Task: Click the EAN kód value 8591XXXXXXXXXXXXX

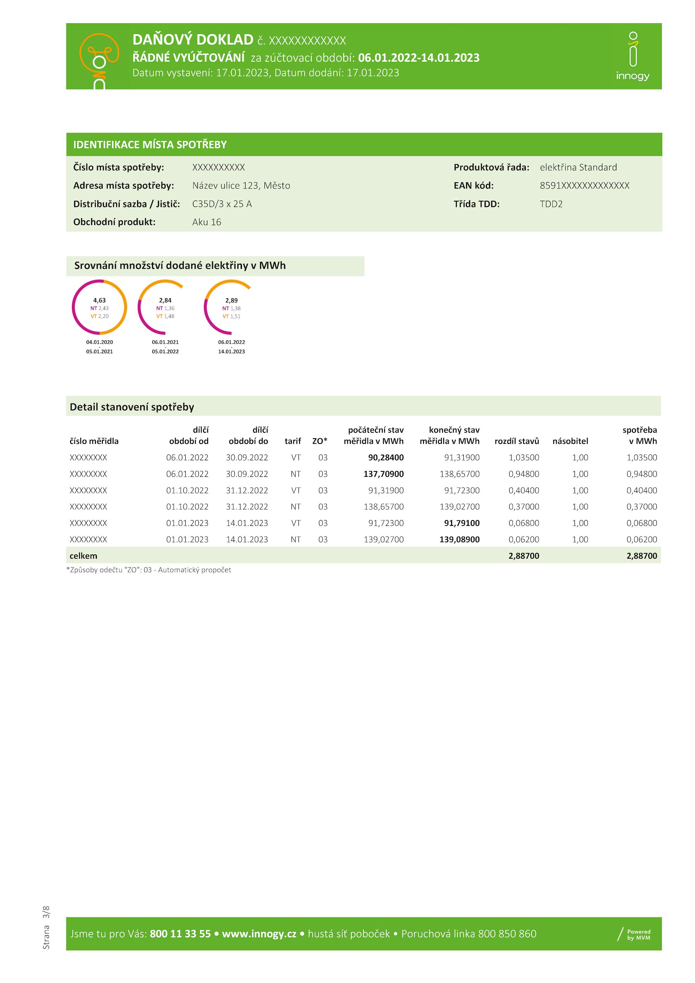Action: pos(585,185)
